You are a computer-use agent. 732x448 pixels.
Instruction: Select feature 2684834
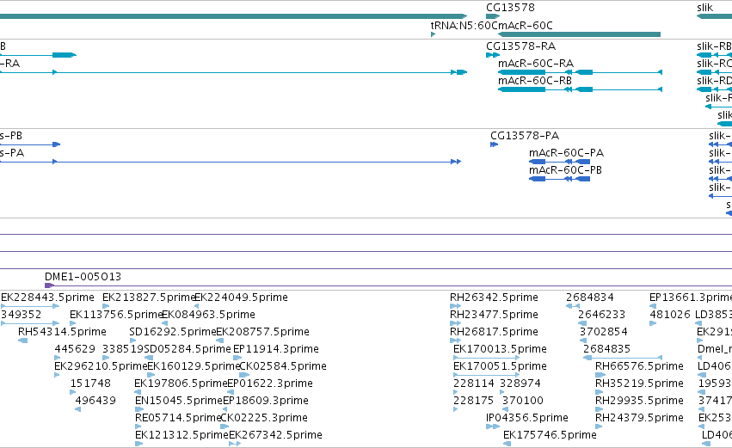[x=589, y=298]
